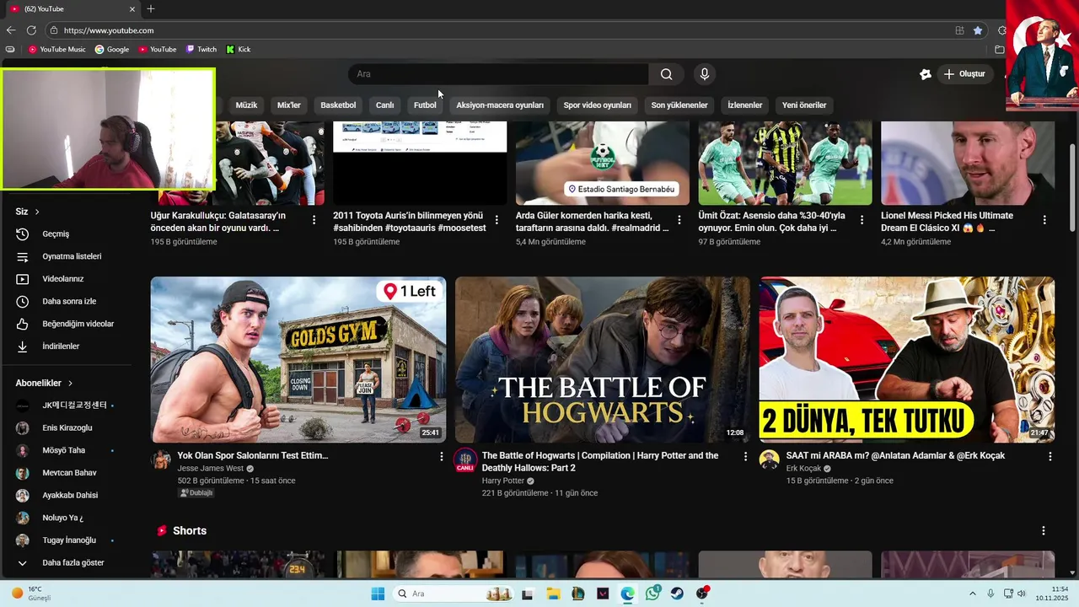
Task: Open Shorts section options menu
Action: 1044,531
